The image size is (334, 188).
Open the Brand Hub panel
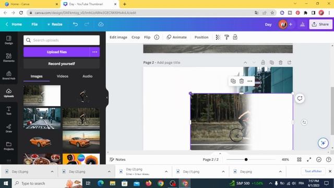pyautogui.click(x=9, y=75)
